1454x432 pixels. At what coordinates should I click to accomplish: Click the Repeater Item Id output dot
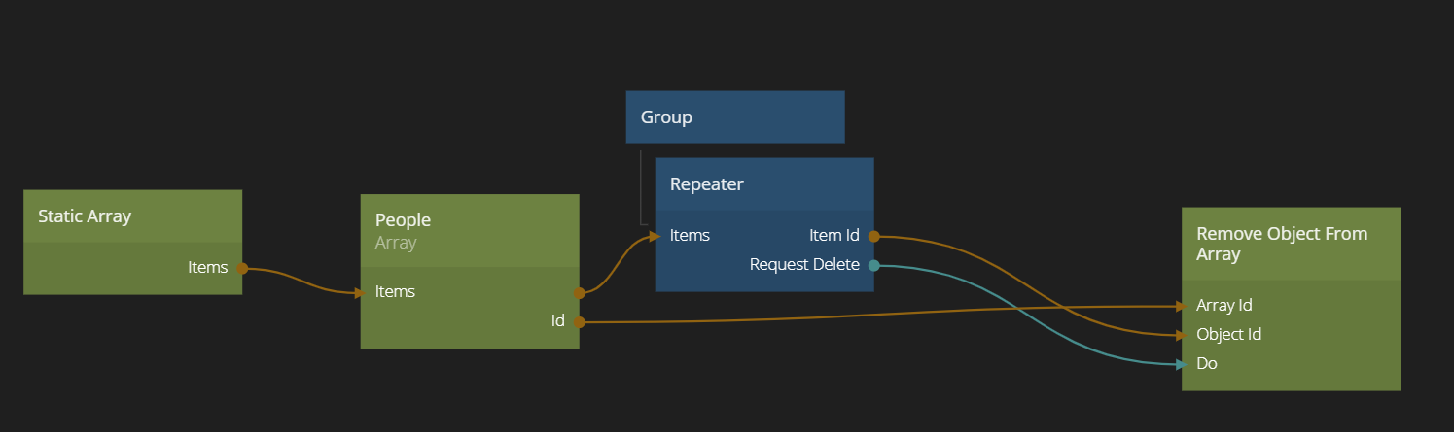tap(873, 236)
